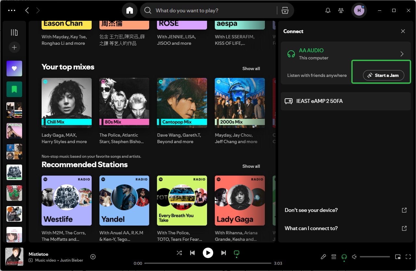This screenshot has width=416, height=271.
Task: Expand the AA AUDIO device chevron
Action: (402, 54)
